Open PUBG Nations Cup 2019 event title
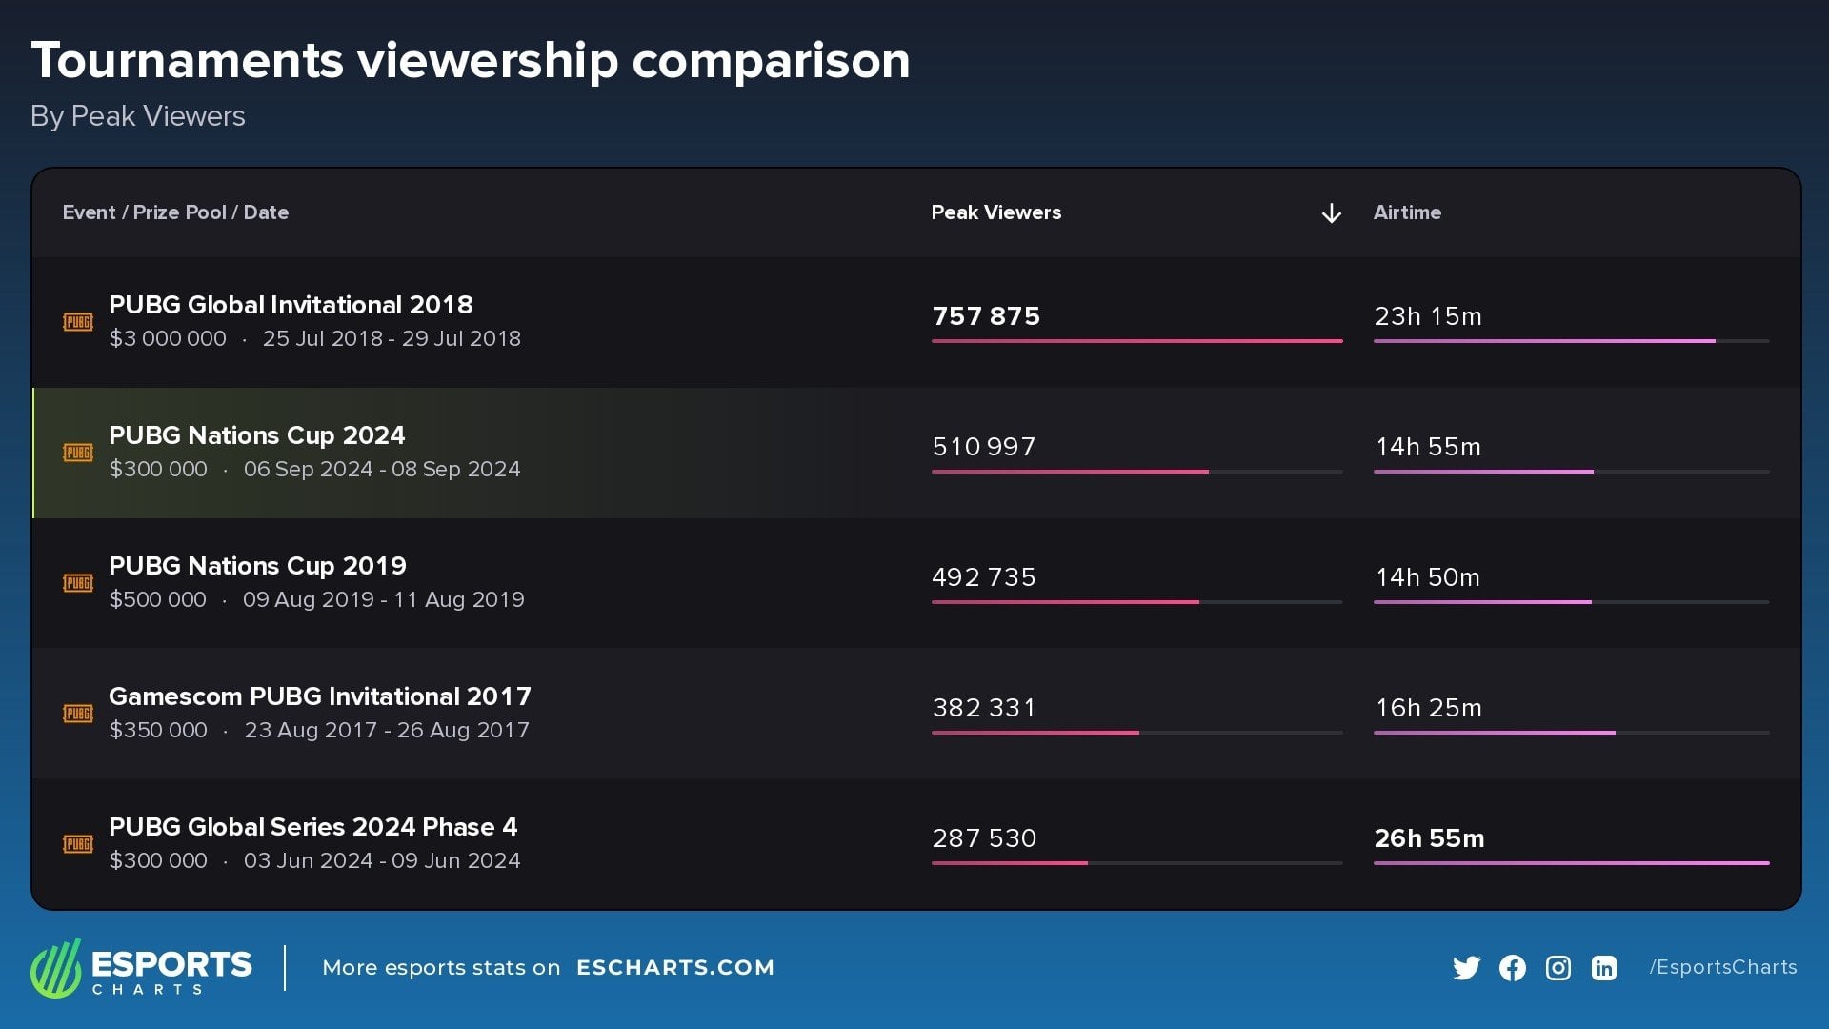This screenshot has height=1029, width=1829. point(257,566)
